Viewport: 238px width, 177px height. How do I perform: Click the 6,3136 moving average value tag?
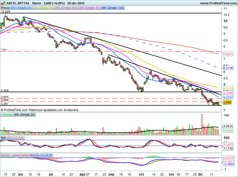point(228,68)
